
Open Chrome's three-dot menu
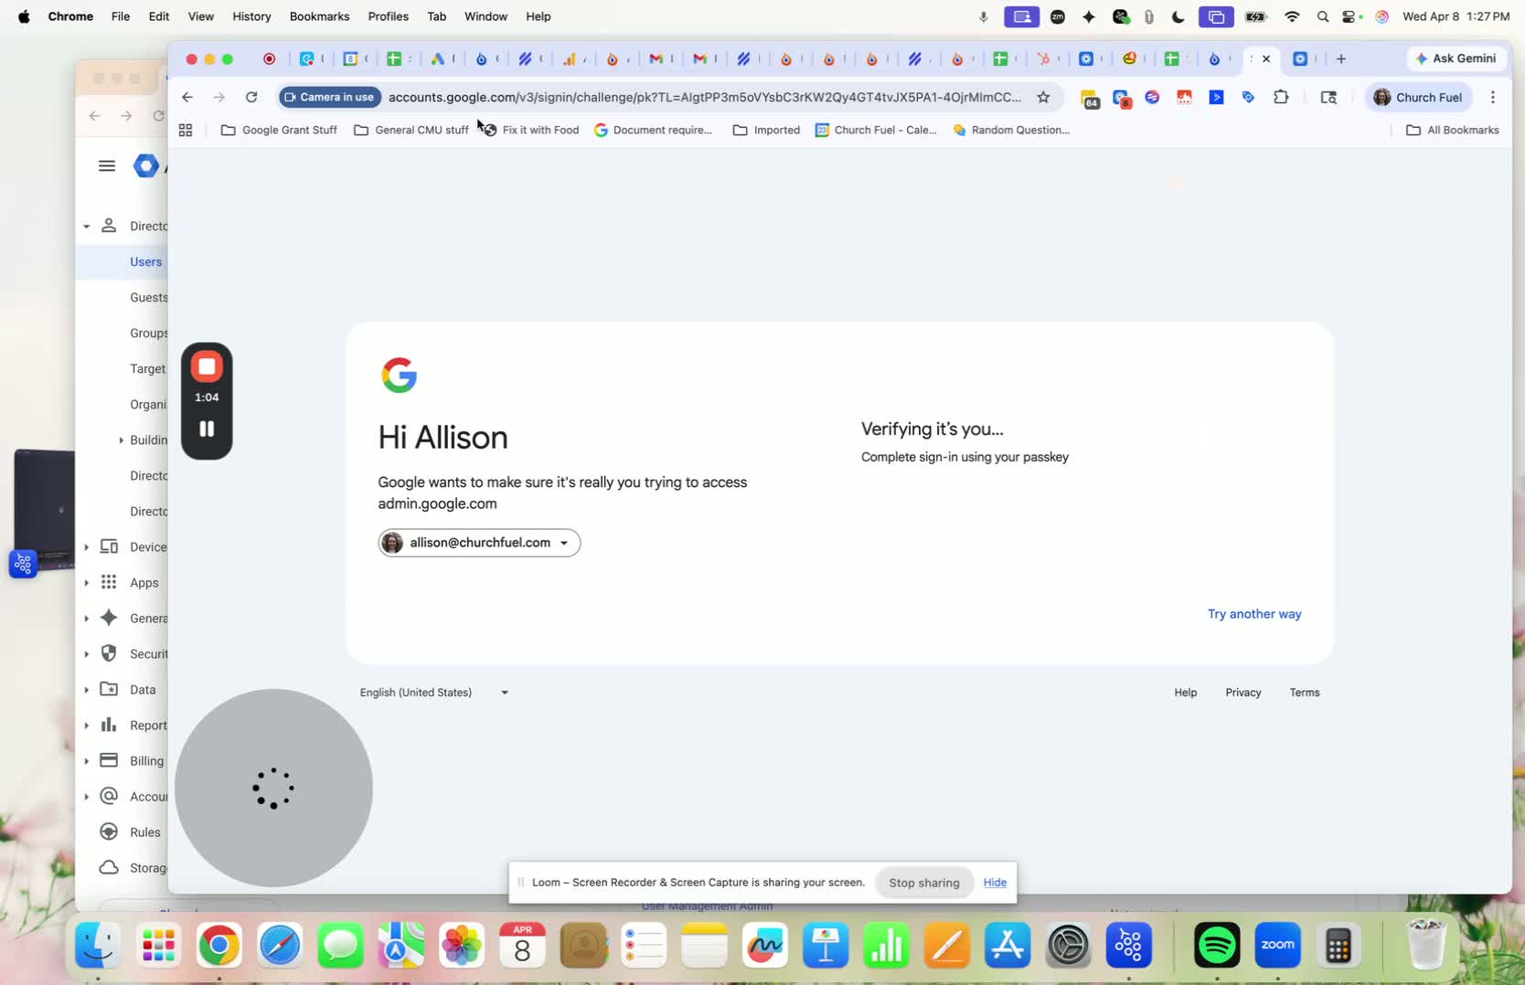pos(1493,97)
